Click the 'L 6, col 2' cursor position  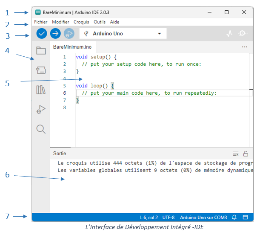click(149, 217)
